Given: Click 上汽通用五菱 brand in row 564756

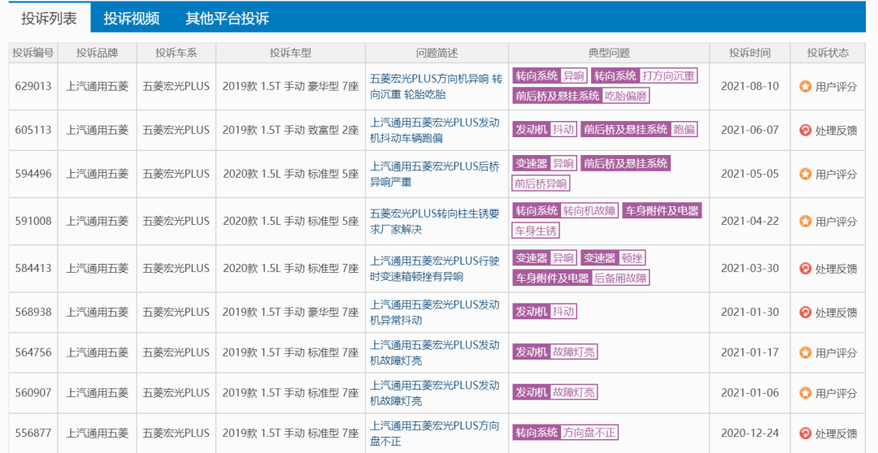Looking at the screenshot, I should coord(98,352).
